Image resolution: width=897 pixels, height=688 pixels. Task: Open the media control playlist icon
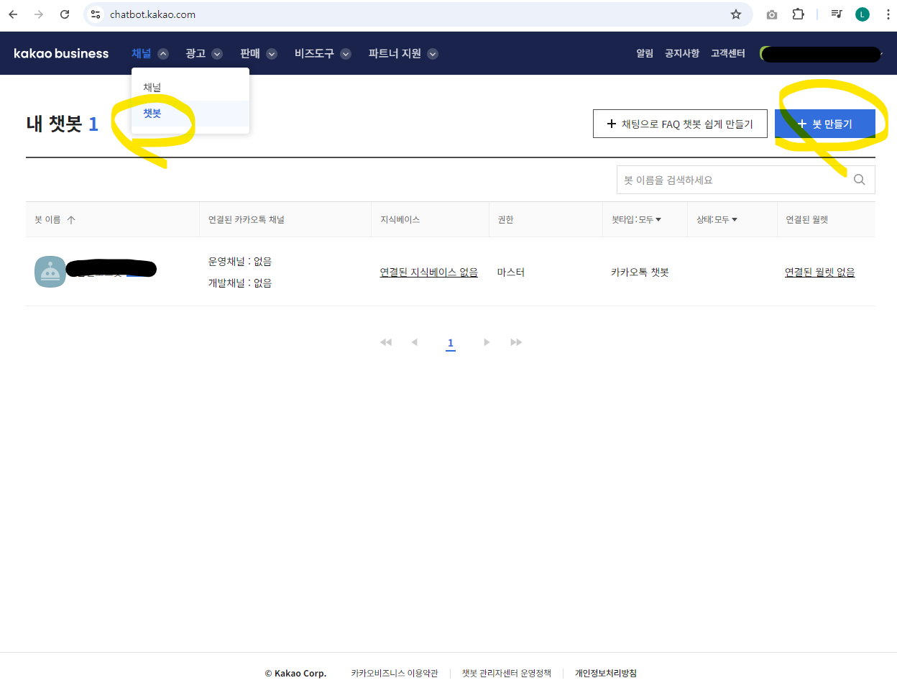(837, 14)
